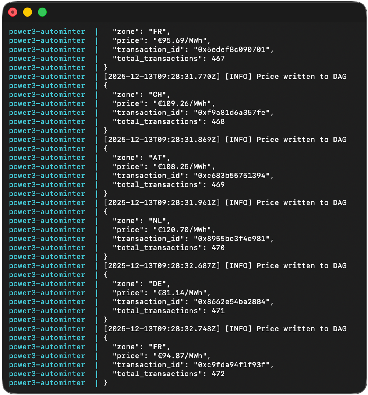Click the total_transactions value 472
The image size is (368, 395).
click(218, 374)
